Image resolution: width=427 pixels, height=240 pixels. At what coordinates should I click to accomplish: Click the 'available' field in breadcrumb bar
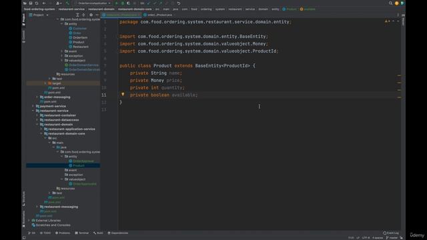(308, 9)
